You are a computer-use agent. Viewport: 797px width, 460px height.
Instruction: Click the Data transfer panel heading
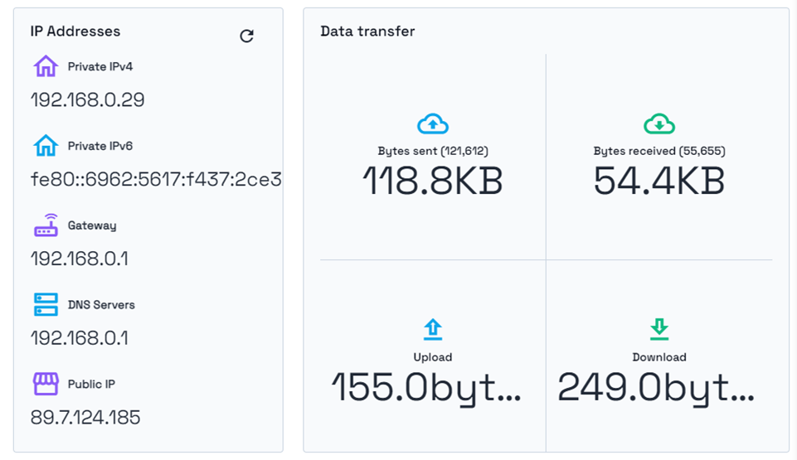(x=367, y=31)
